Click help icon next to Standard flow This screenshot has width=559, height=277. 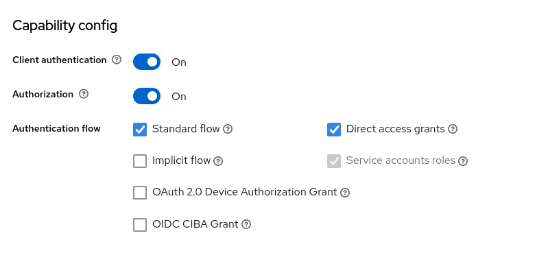pyautogui.click(x=228, y=129)
